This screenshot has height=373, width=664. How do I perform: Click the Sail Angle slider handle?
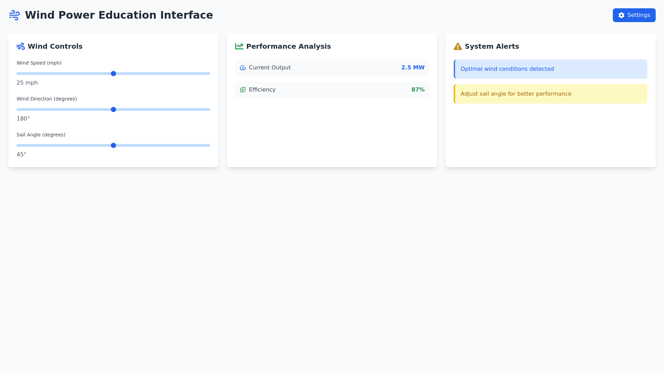(113, 145)
